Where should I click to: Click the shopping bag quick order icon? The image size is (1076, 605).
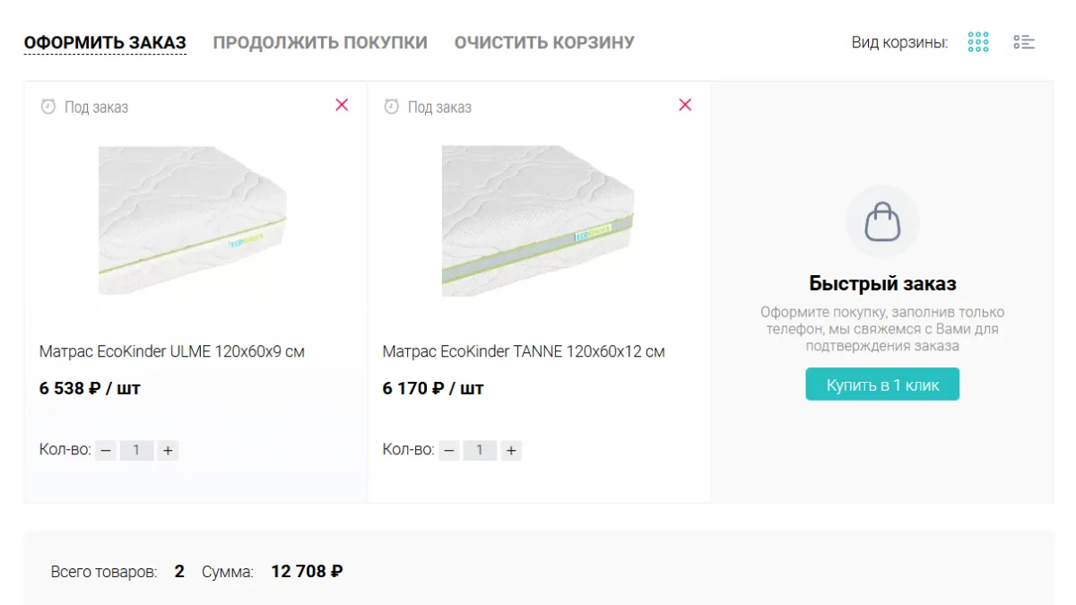point(882,221)
